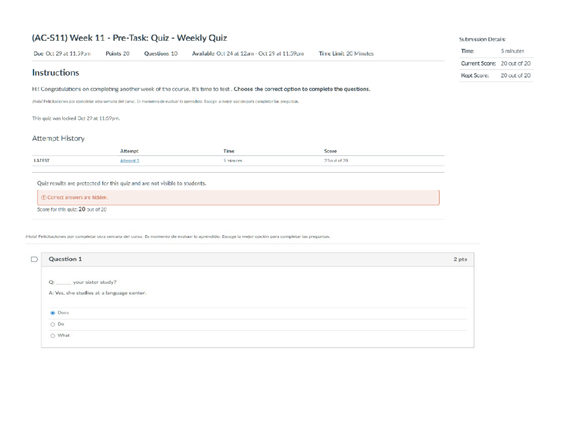Click the Due Oct 29 date text

pos(62,54)
